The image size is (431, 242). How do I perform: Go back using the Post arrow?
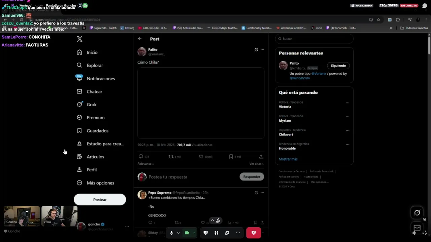click(140, 39)
